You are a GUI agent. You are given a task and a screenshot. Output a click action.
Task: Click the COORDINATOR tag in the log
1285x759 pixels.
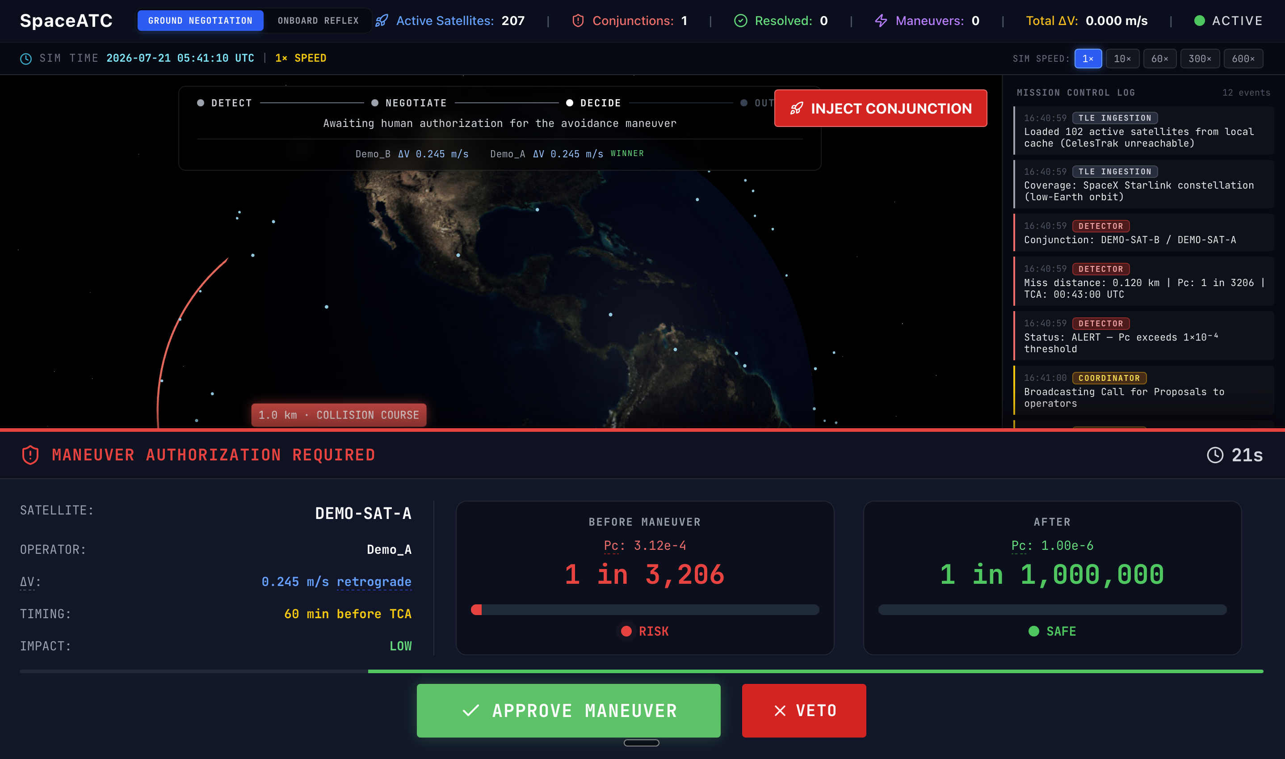(1109, 378)
